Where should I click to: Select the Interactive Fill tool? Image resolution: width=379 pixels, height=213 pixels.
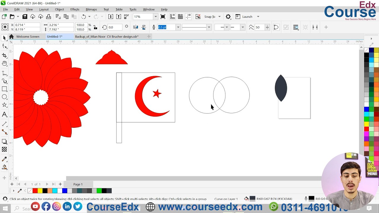[x=4, y=167]
